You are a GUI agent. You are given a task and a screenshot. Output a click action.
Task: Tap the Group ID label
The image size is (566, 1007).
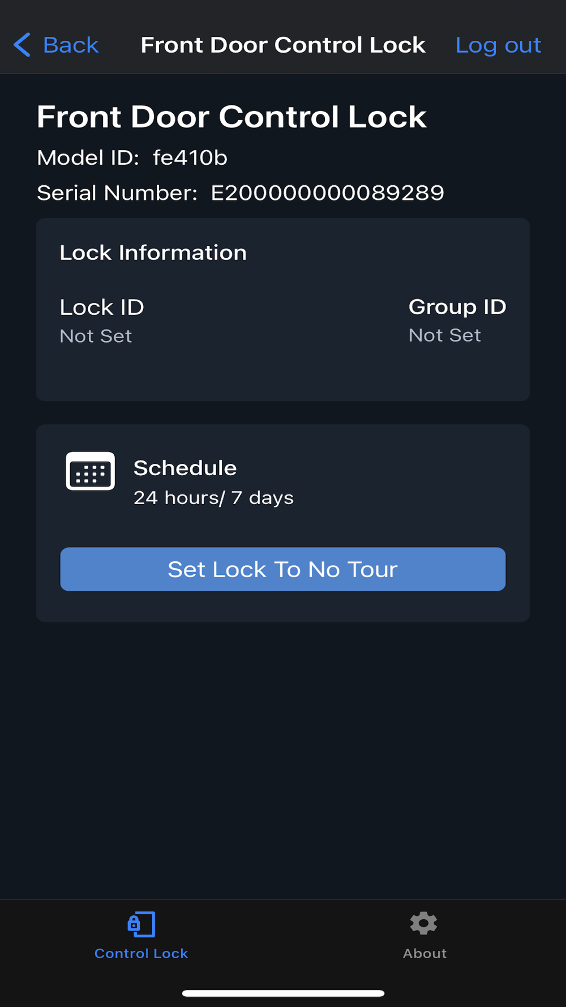(457, 307)
